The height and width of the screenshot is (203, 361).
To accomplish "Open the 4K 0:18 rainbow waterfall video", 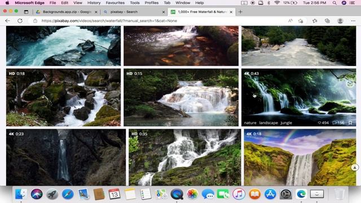I will [300, 157].
